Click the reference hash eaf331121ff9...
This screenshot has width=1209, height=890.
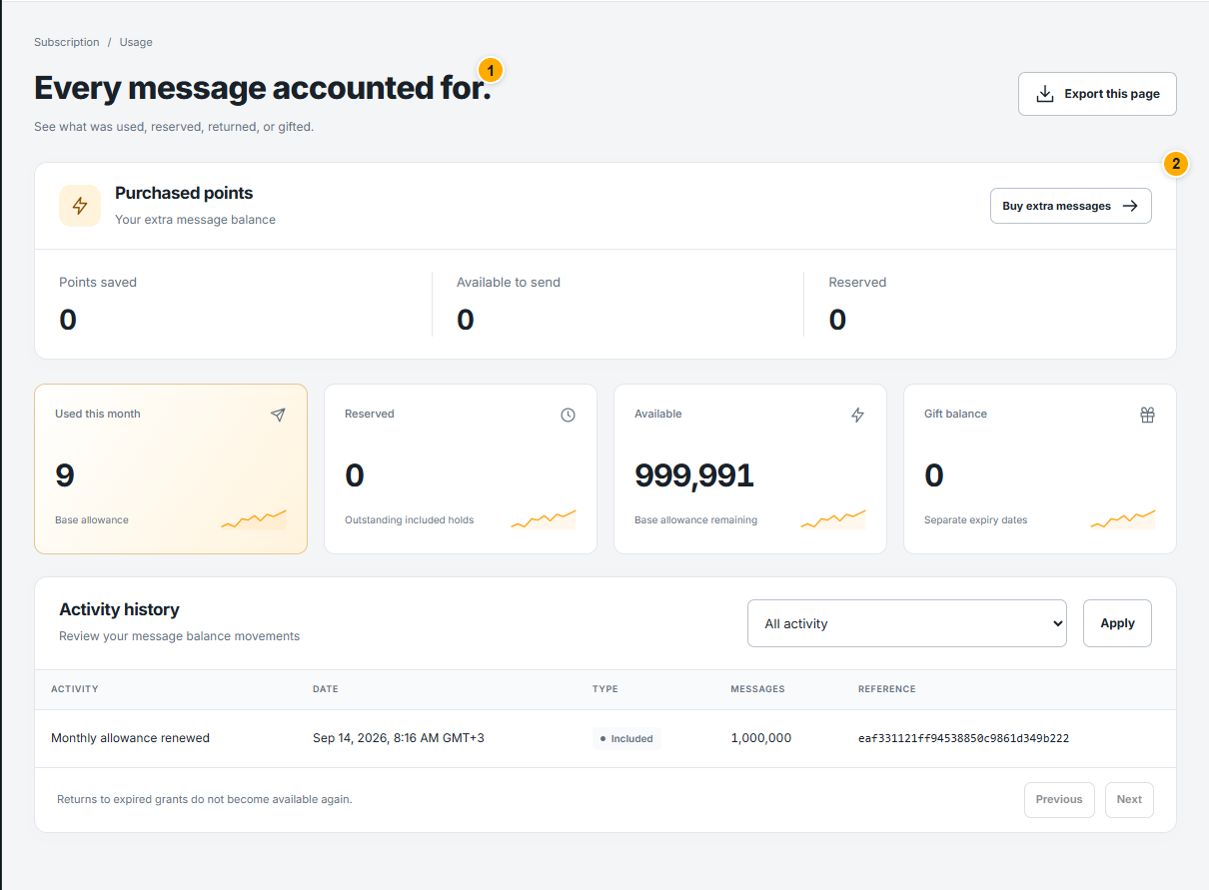[964, 739]
